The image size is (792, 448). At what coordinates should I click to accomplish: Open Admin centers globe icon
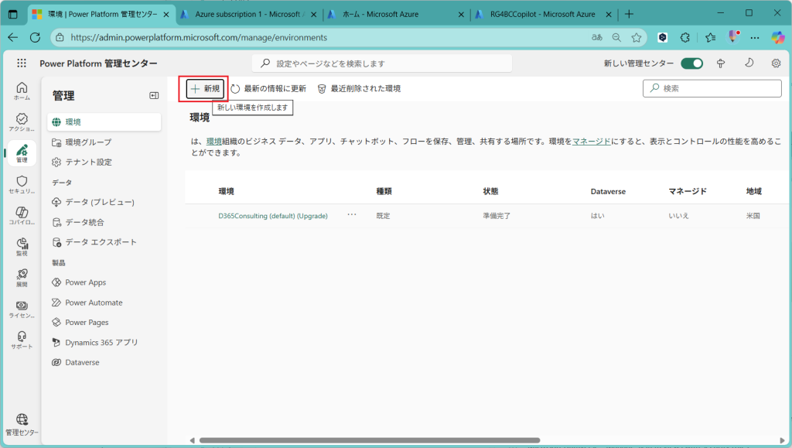point(22,425)
